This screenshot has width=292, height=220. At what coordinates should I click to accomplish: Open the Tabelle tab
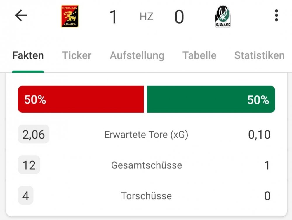point(199,55)
